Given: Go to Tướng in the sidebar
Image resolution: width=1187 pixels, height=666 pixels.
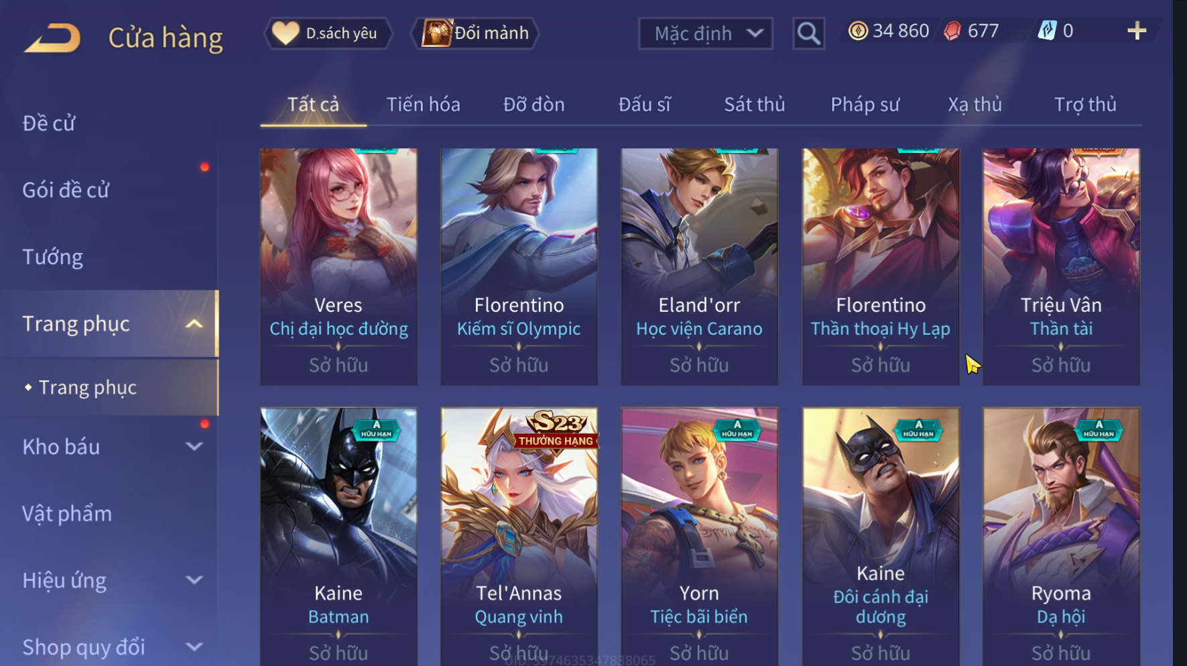Looking at the screenshot, I should [x=53, y=257].
